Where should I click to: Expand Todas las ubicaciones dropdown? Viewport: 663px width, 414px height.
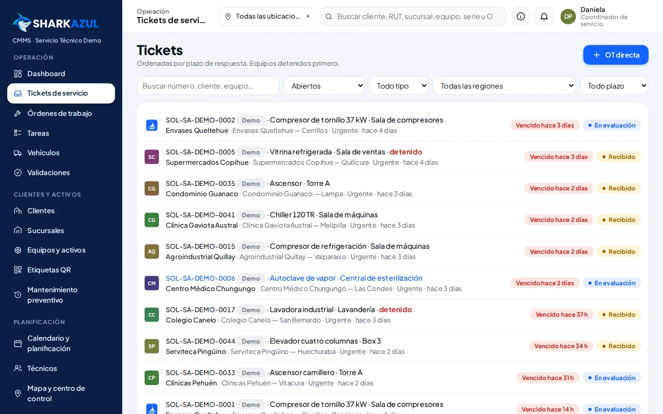tap(266, 17)
